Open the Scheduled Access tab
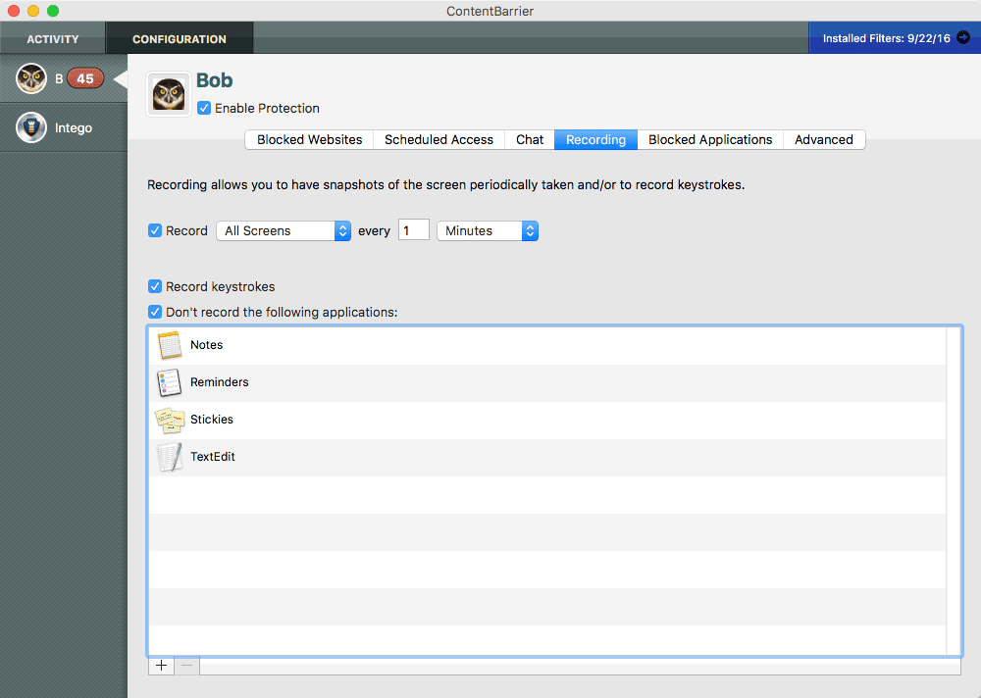 click(439, 139)
